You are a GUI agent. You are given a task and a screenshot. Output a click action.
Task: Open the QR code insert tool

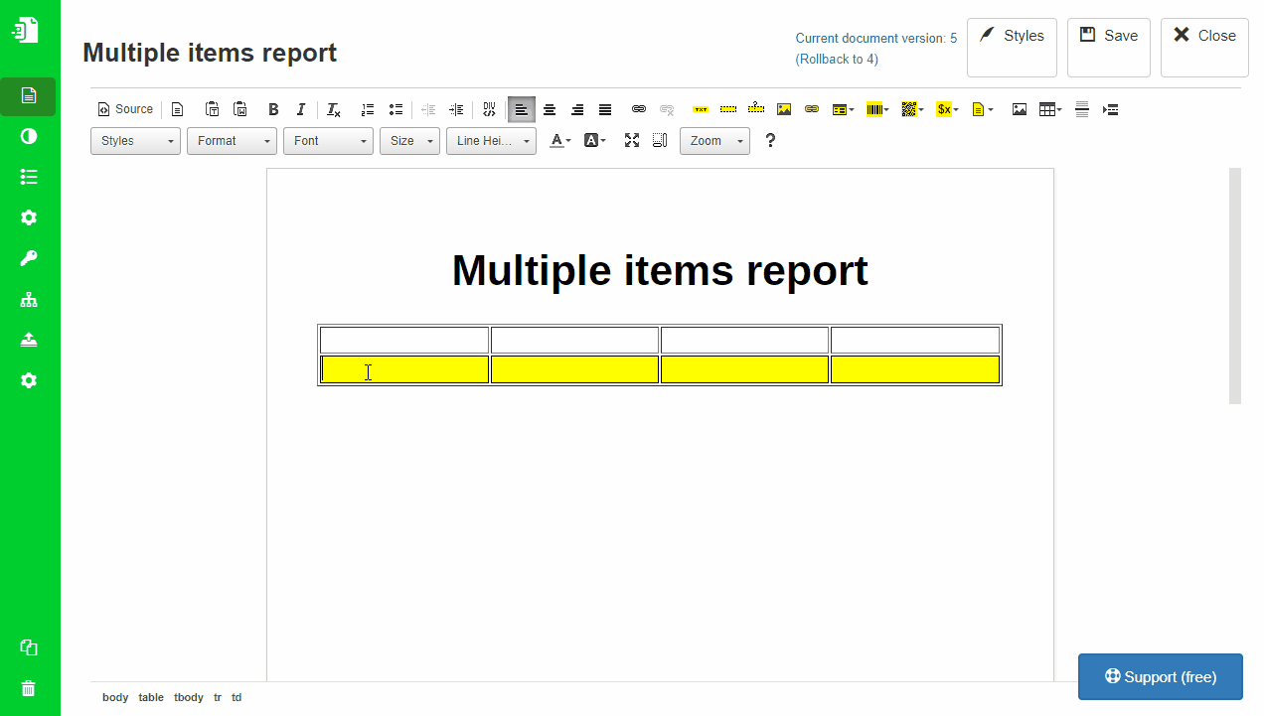909,109
